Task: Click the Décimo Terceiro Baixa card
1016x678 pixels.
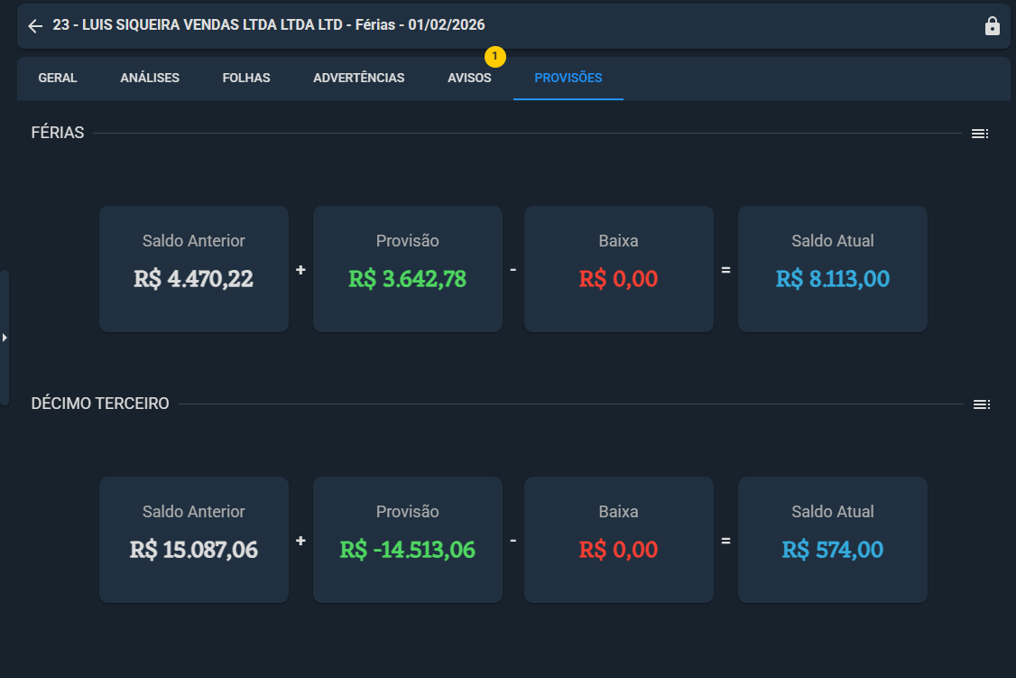Action: click(x=619, y=540)
